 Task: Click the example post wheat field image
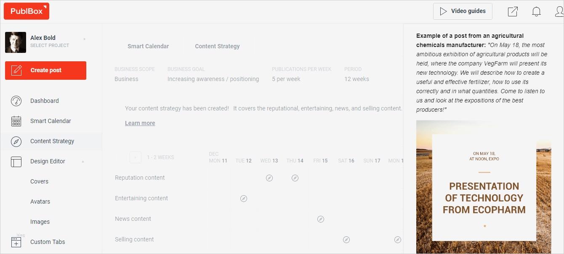(x=484, y=187)
